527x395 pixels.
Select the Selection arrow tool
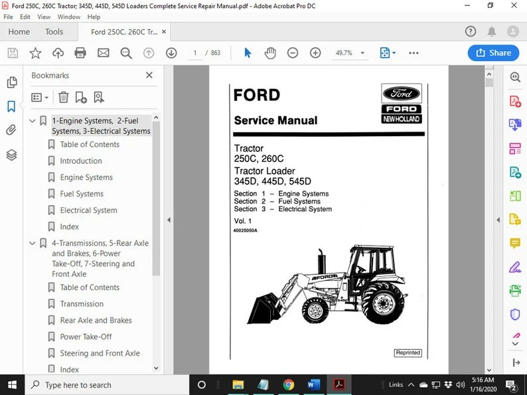tap(248, 53)
